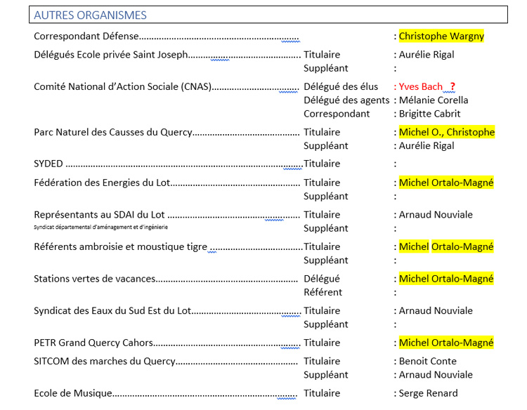Click the AUTRES ORGANISMES heading
This screenshot has width=527, height=410.
click(x=90, y=15)
